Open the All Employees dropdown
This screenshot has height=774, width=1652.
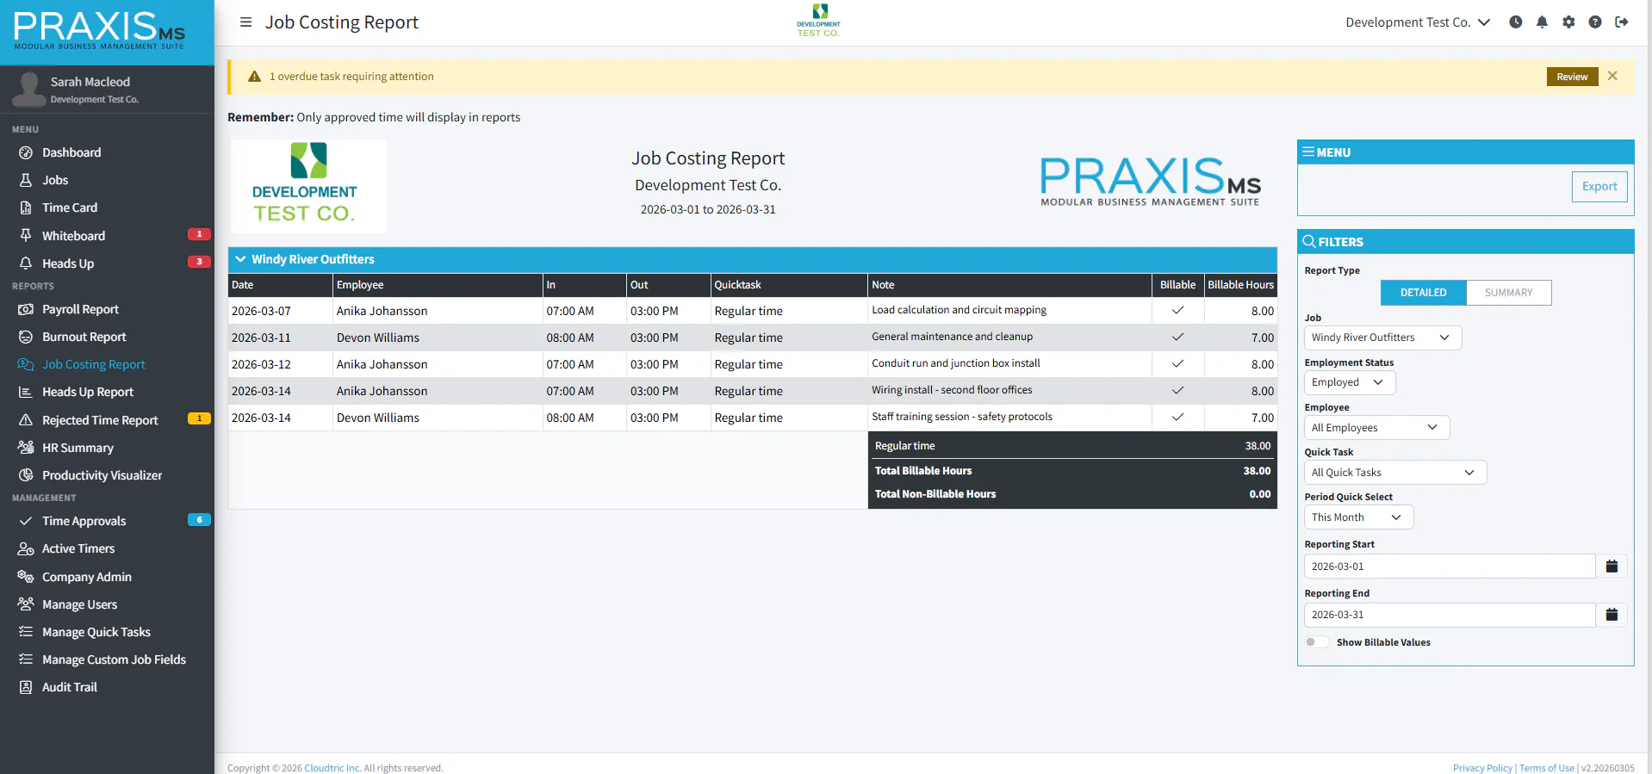(1376, 428)
